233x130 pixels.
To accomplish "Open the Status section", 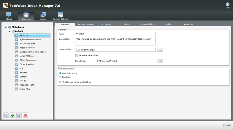I will tap(9, 16).
